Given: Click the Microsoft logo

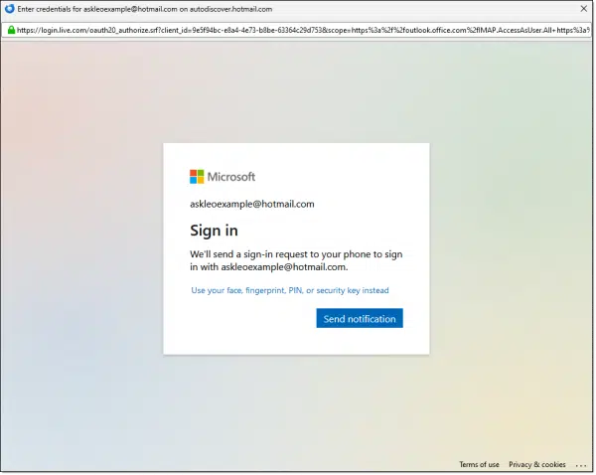Looking at the screenshot, I should pyautogui.click(x=223, y=177).
